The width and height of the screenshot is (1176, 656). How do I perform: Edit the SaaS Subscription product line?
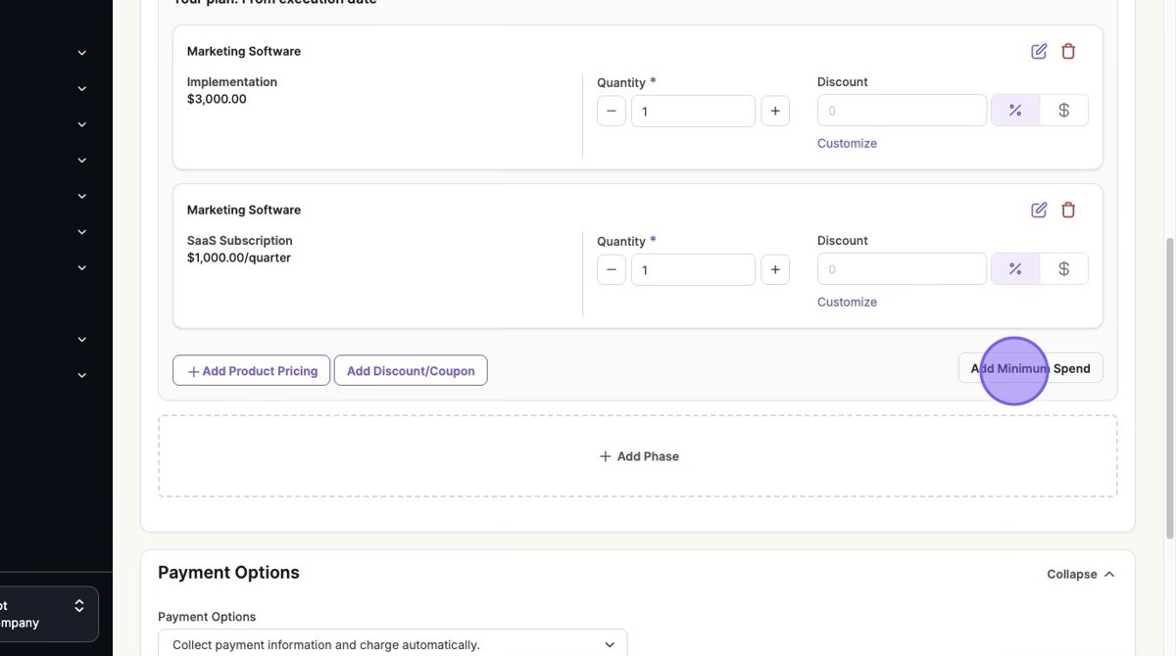click(x=1039, y=210)
